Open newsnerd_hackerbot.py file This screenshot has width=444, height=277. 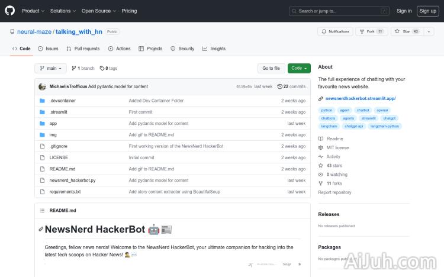pyautogui.click(x=72, y=181)
